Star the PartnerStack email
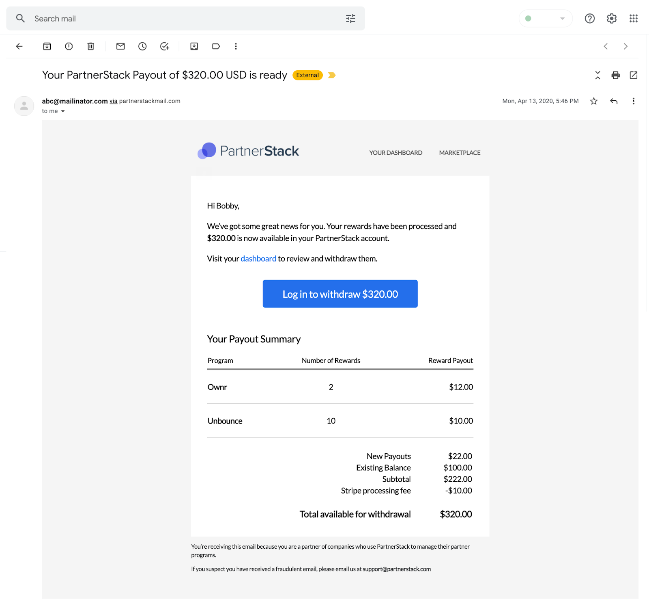Image resolution: width=649 pixels, height=610 pixels. click(x=594, y=101)
